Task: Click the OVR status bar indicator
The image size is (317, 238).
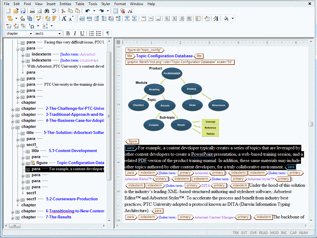Action: pos(253,233)
